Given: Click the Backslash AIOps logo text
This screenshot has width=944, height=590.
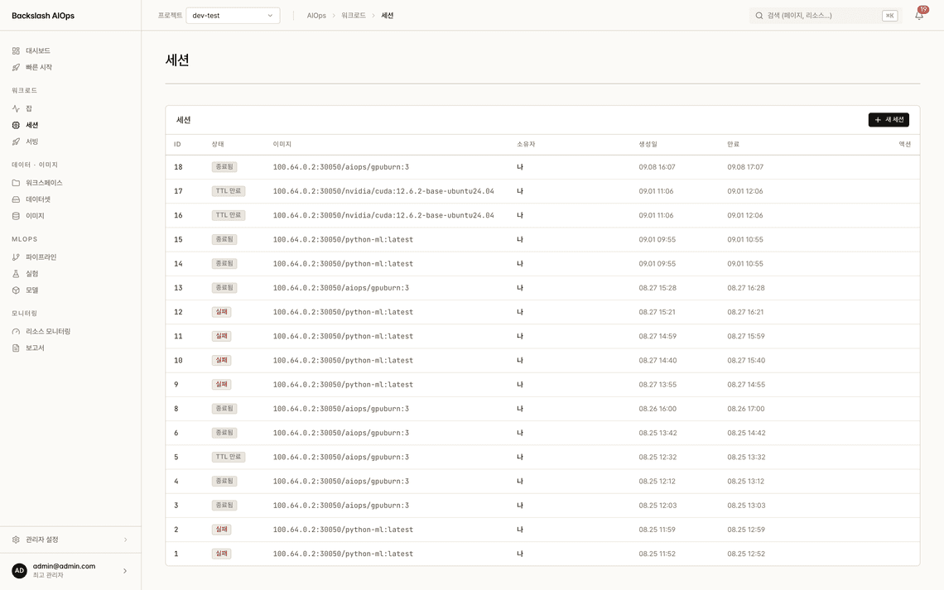Looking at the screenshot, I should (x=43, y=16).
